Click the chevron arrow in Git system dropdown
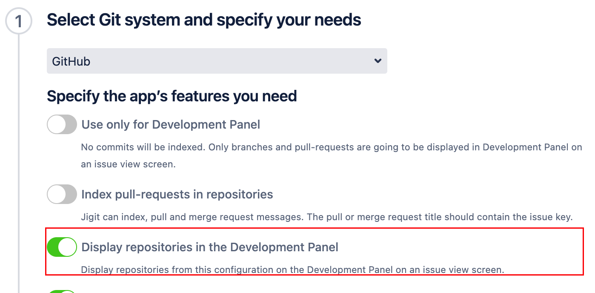This screenshot has width=595, height=293. [x=377, y=61]
